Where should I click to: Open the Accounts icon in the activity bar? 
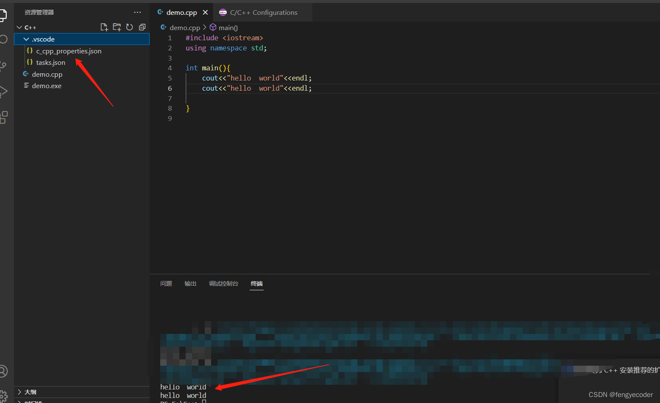coord(3,371)
